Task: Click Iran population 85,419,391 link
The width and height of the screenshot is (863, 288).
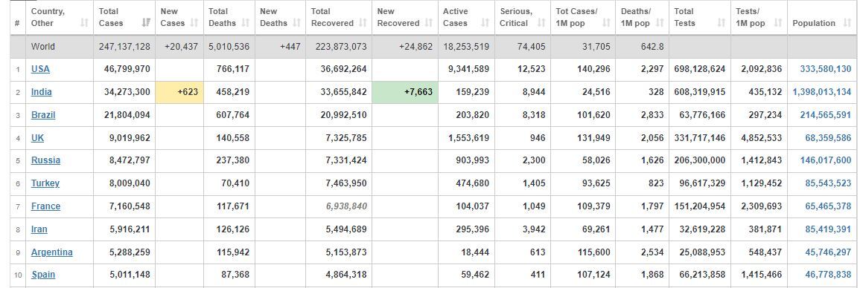Action: [x=828, y=229]
